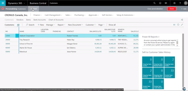The image size is (188, 91).
Task: Open the Dynamics 365 dropdown
Action: point(17,3)
